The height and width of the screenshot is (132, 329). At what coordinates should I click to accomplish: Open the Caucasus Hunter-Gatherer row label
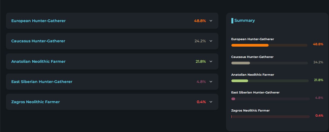[38, 41]
